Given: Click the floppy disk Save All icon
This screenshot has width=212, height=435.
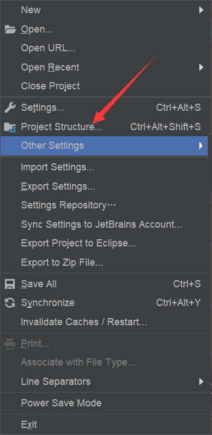Looking at the screenshot, I should tap(10, 284).
